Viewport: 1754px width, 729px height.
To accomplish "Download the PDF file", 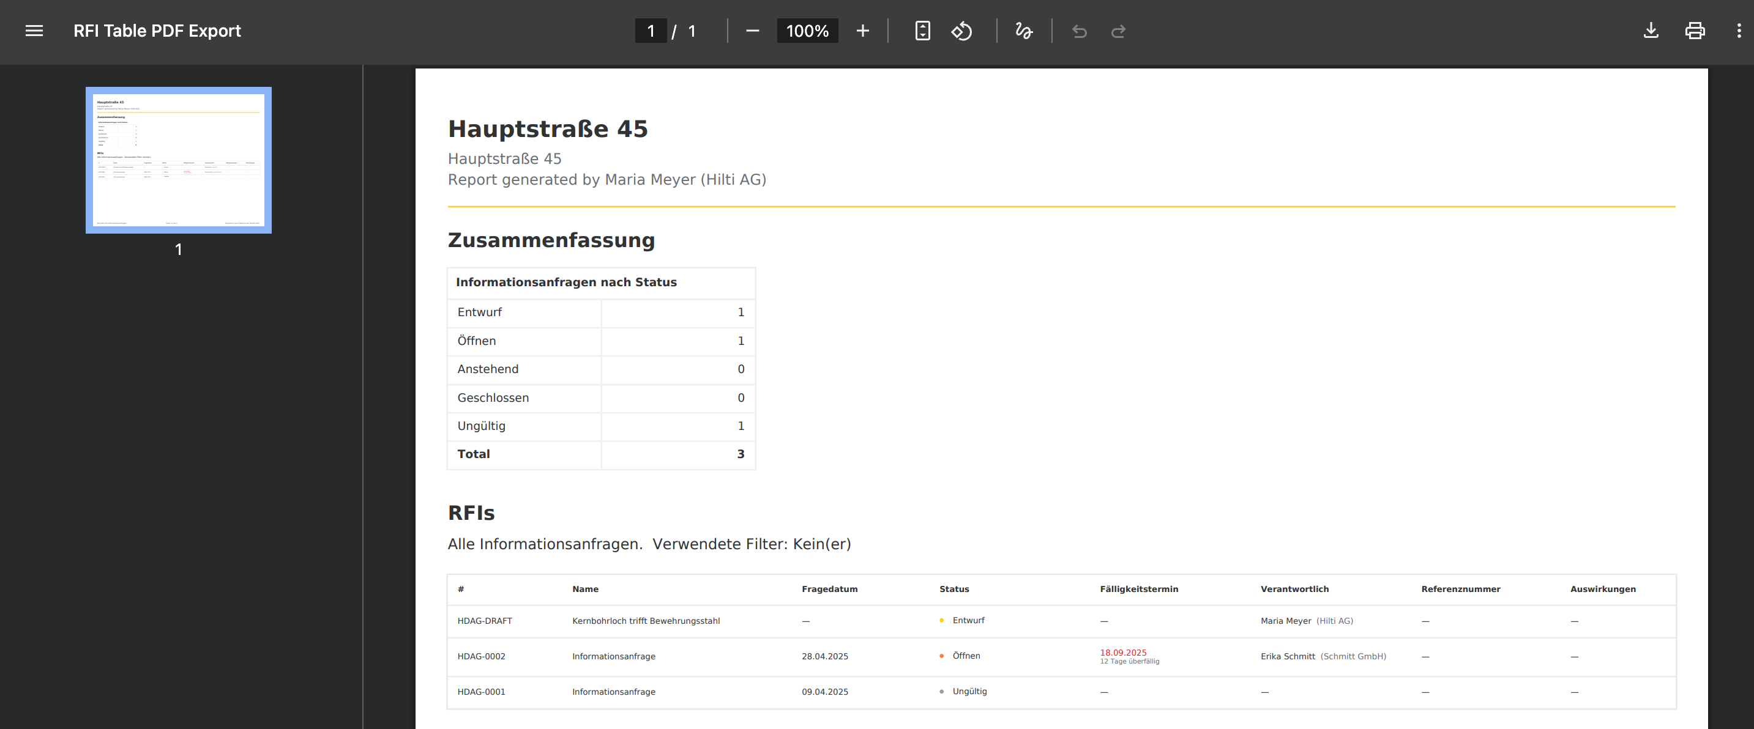I will click(x=1651, y=31).
